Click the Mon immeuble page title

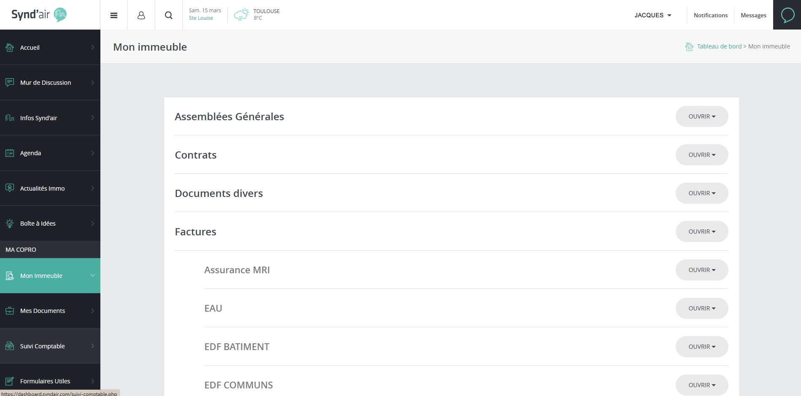pyautogui.click(x=150, y=47)
